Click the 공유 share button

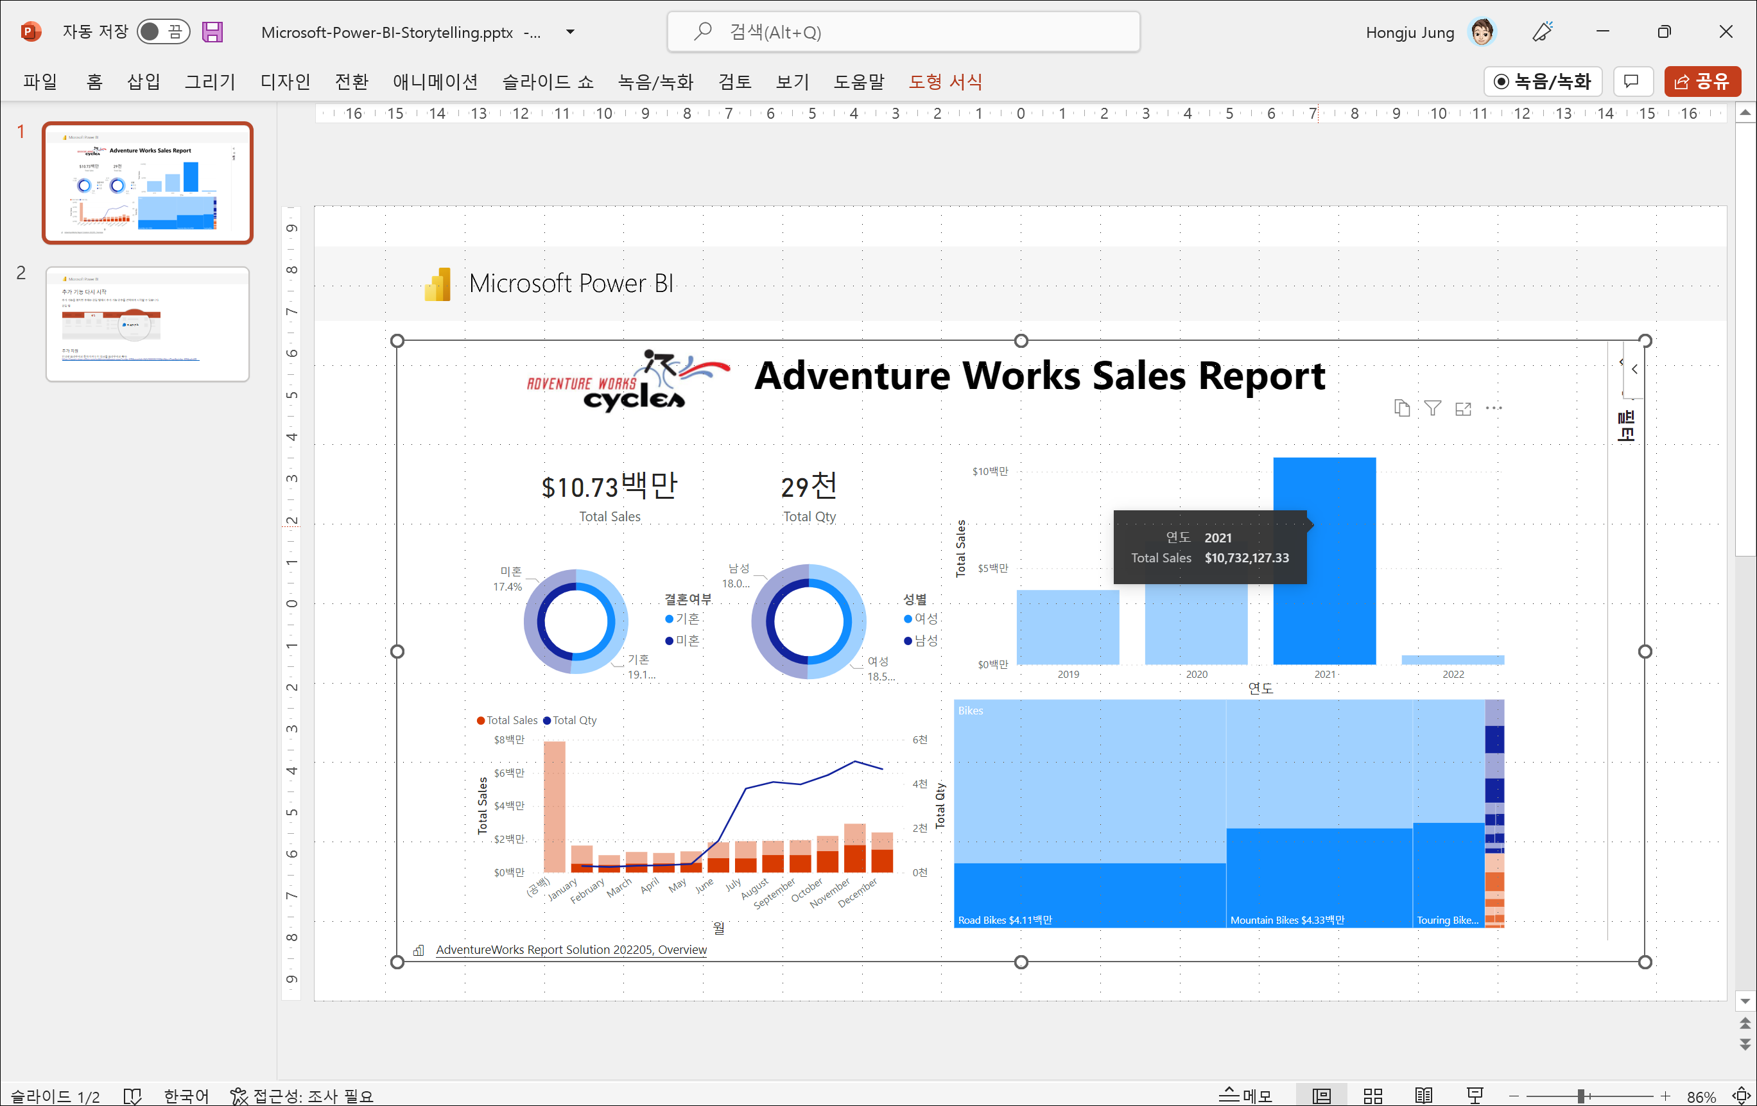click(1702, 82)
